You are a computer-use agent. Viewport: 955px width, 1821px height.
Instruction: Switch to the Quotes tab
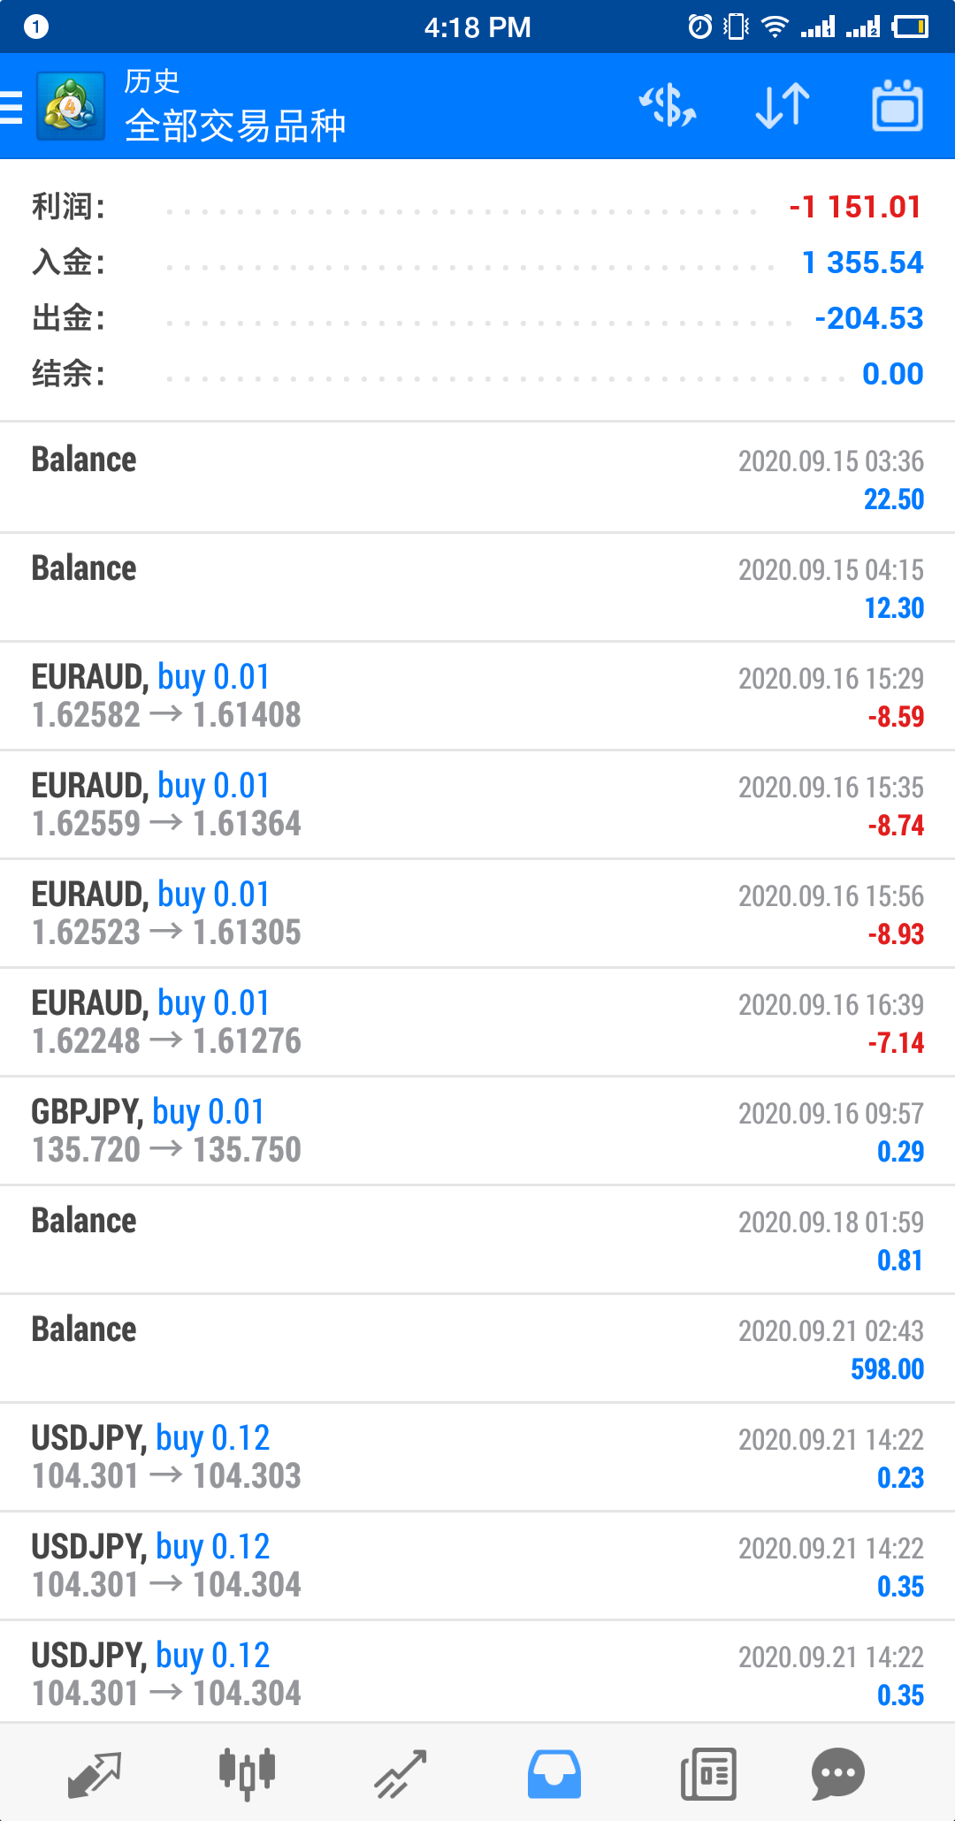point(95,1773)
